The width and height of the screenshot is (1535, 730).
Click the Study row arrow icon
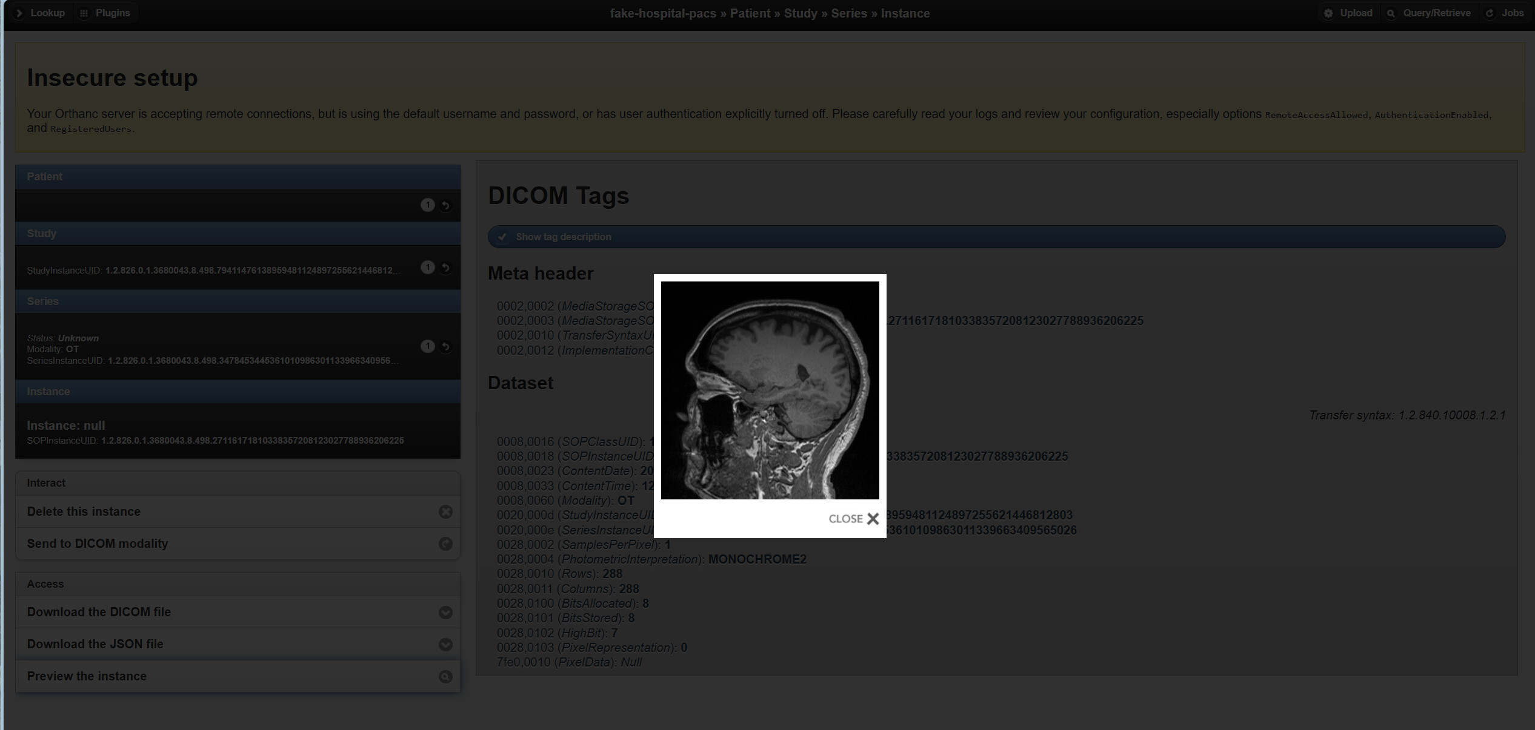[x=445, y=268]
